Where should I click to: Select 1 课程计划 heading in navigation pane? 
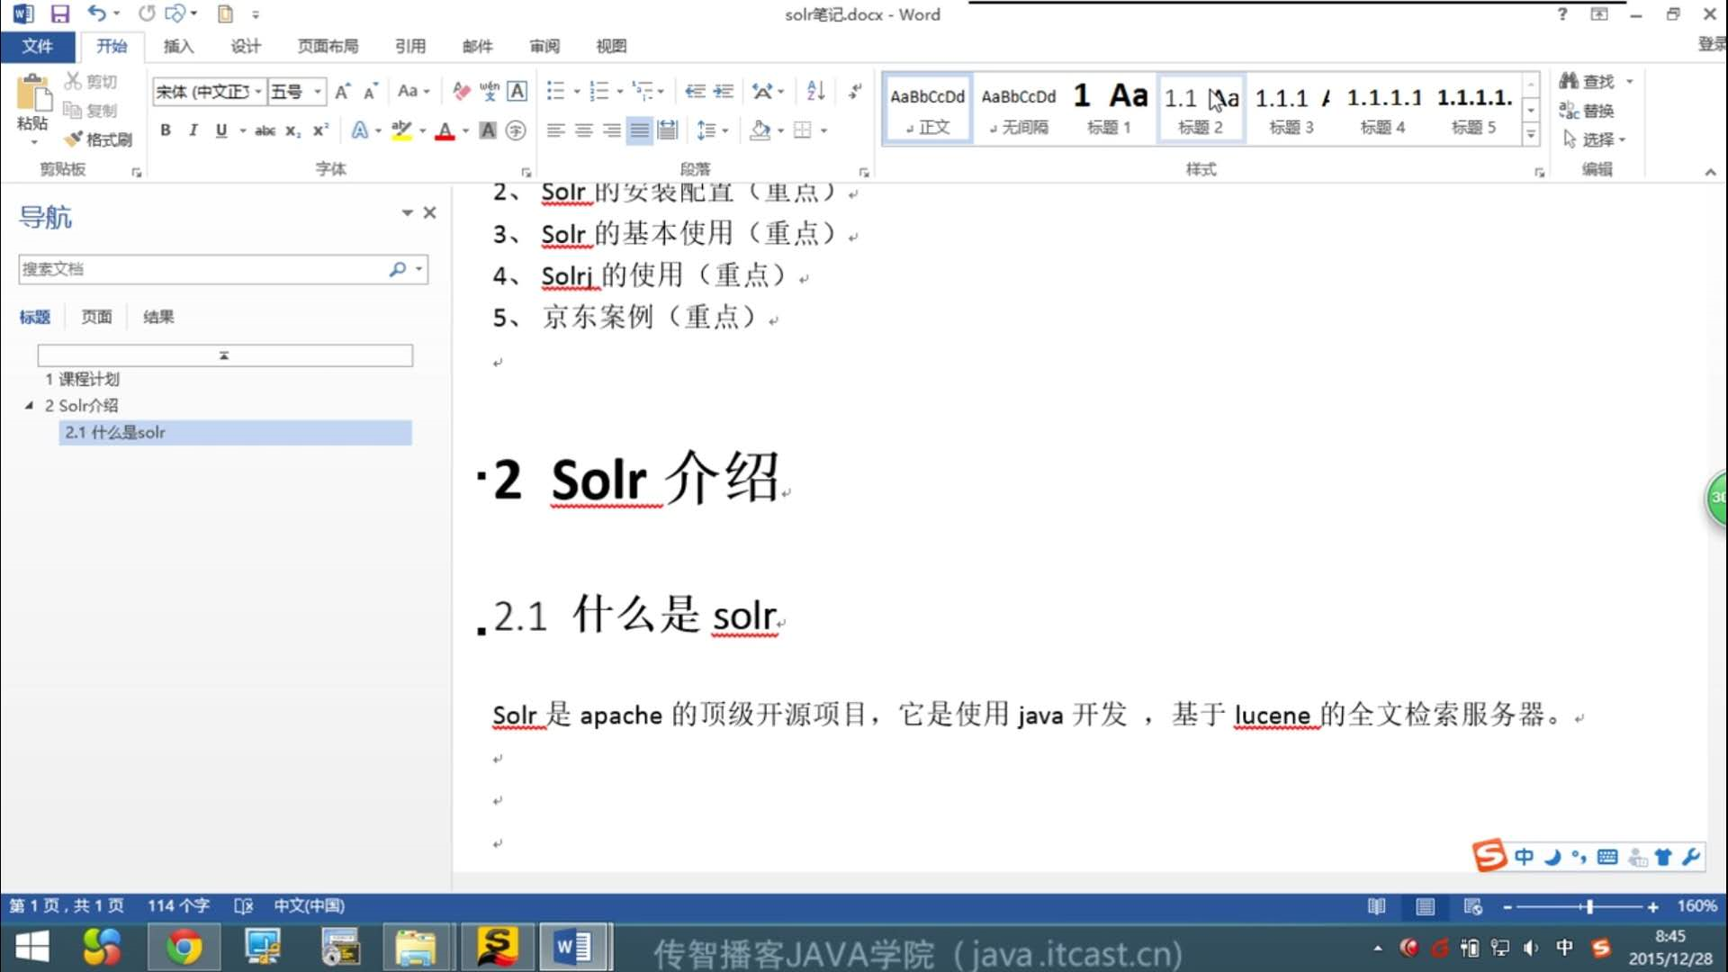tap(82, 379)
